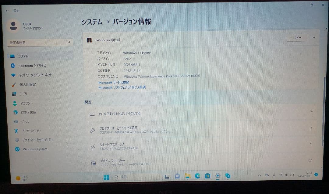Open Task View on the taskbar
329x194 pixels.
[167, 177]
